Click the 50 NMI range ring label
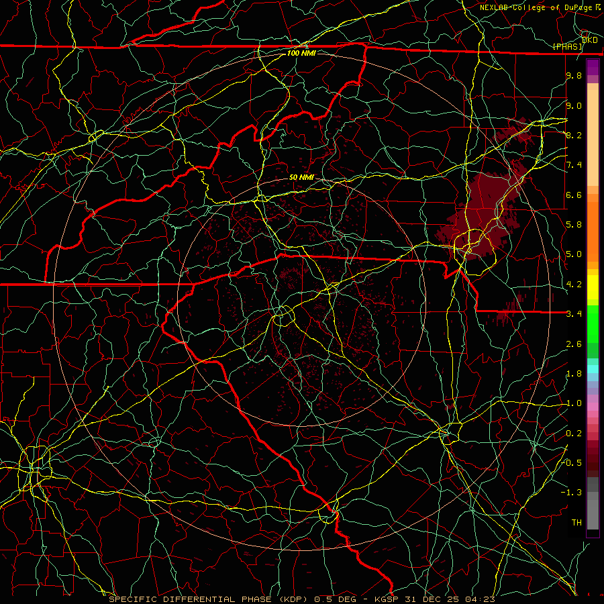604x604 pixels. coord(301,177)
